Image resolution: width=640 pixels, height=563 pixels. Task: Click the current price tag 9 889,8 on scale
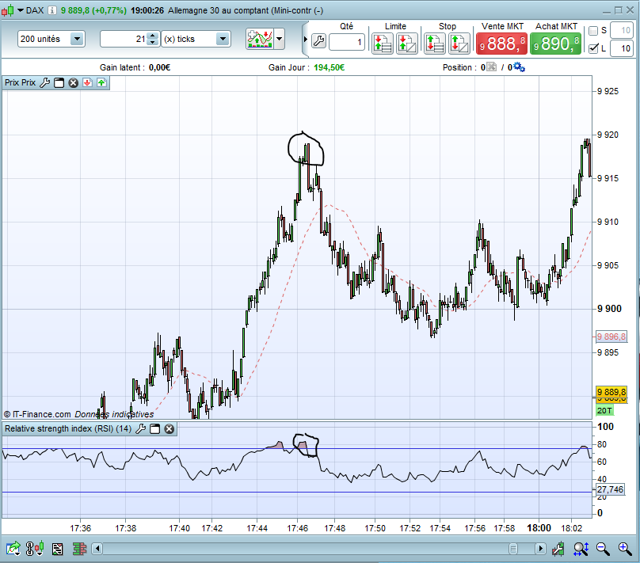click(611, 392)
